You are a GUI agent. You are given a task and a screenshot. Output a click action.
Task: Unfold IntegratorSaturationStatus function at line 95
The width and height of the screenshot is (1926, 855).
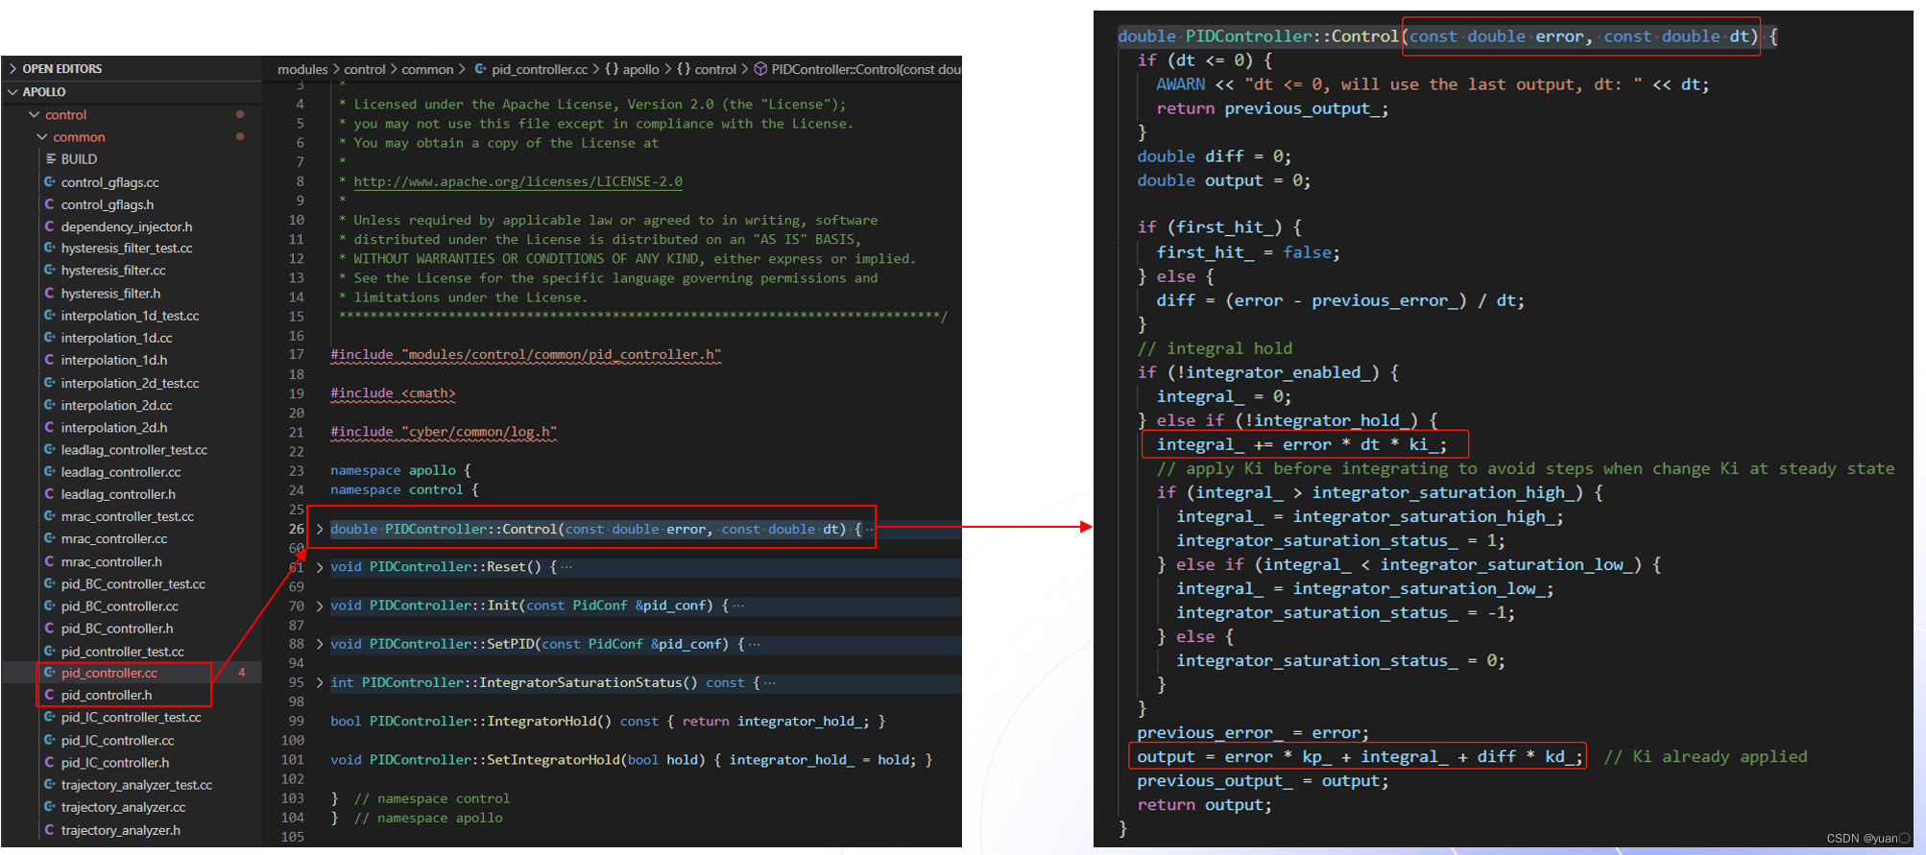click(320, 682)
